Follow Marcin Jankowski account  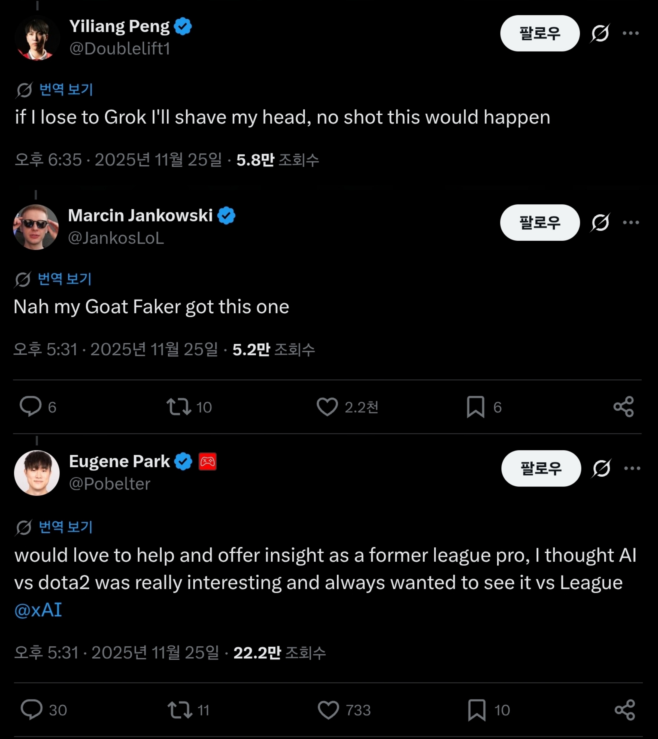click(x=539, y=222)
